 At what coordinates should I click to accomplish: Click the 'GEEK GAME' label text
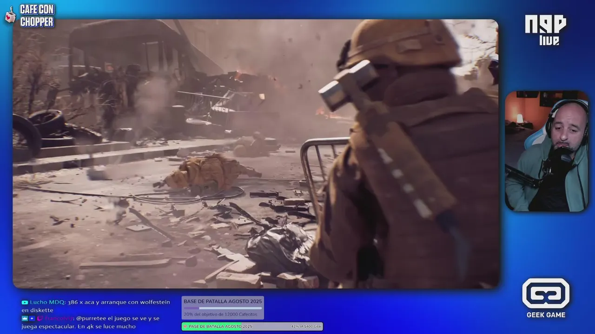(546, 315)
